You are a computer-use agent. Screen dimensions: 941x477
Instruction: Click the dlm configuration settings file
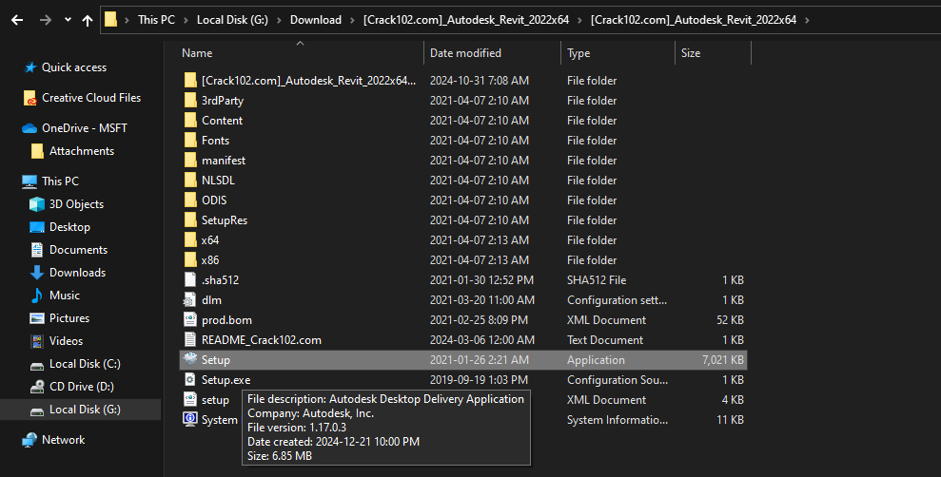pyautogui.click(x=211, y=300)
